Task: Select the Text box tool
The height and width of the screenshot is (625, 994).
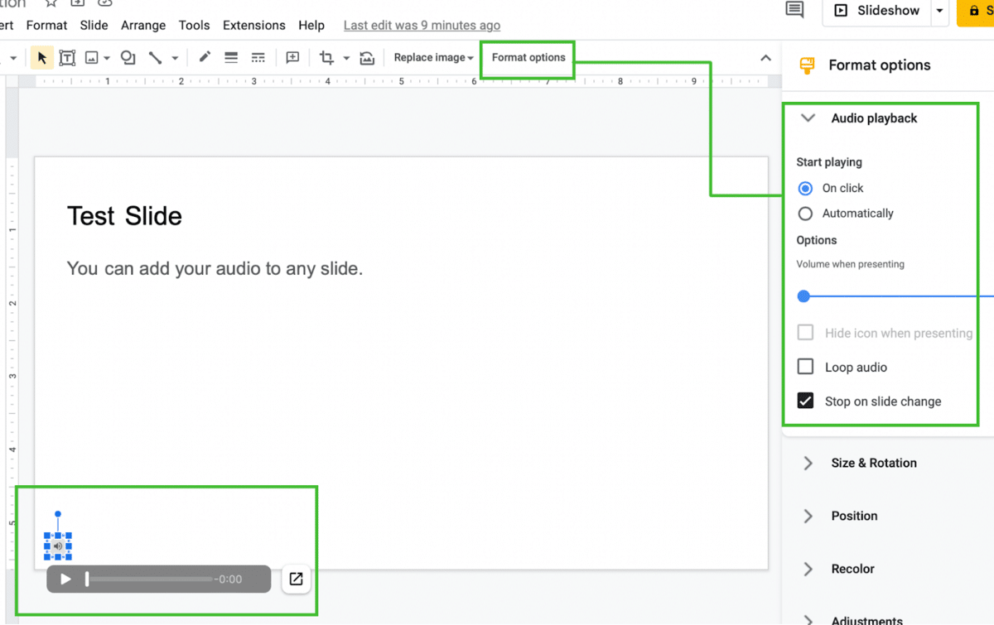Action: pos(67,57)
